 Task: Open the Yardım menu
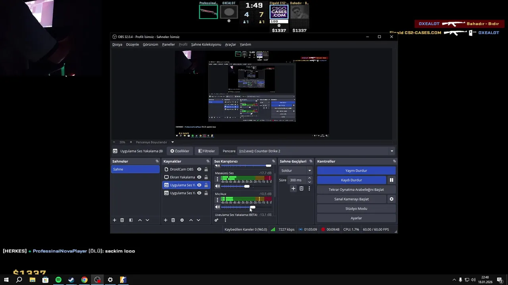245,44
